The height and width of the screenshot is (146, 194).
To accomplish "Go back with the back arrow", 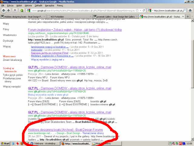I will tap(4, 10).
